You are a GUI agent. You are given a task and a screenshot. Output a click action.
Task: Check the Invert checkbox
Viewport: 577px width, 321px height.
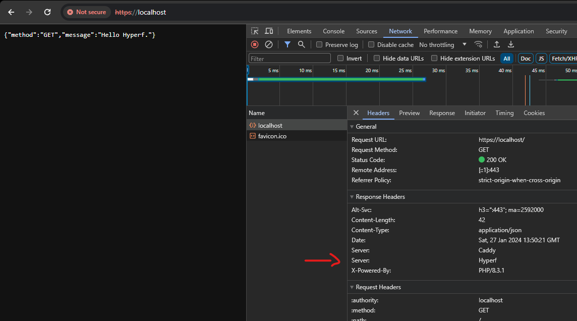coord(340,58)
